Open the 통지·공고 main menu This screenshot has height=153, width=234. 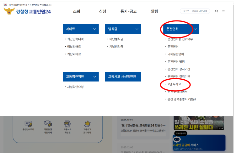(128, 11)
